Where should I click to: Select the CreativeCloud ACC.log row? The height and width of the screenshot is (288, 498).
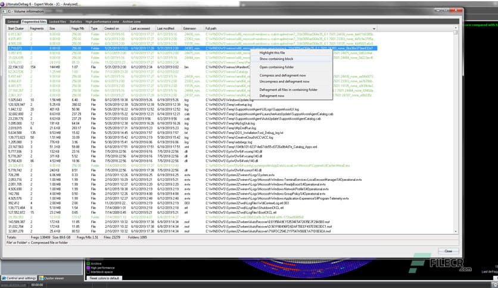click(192, 137)
